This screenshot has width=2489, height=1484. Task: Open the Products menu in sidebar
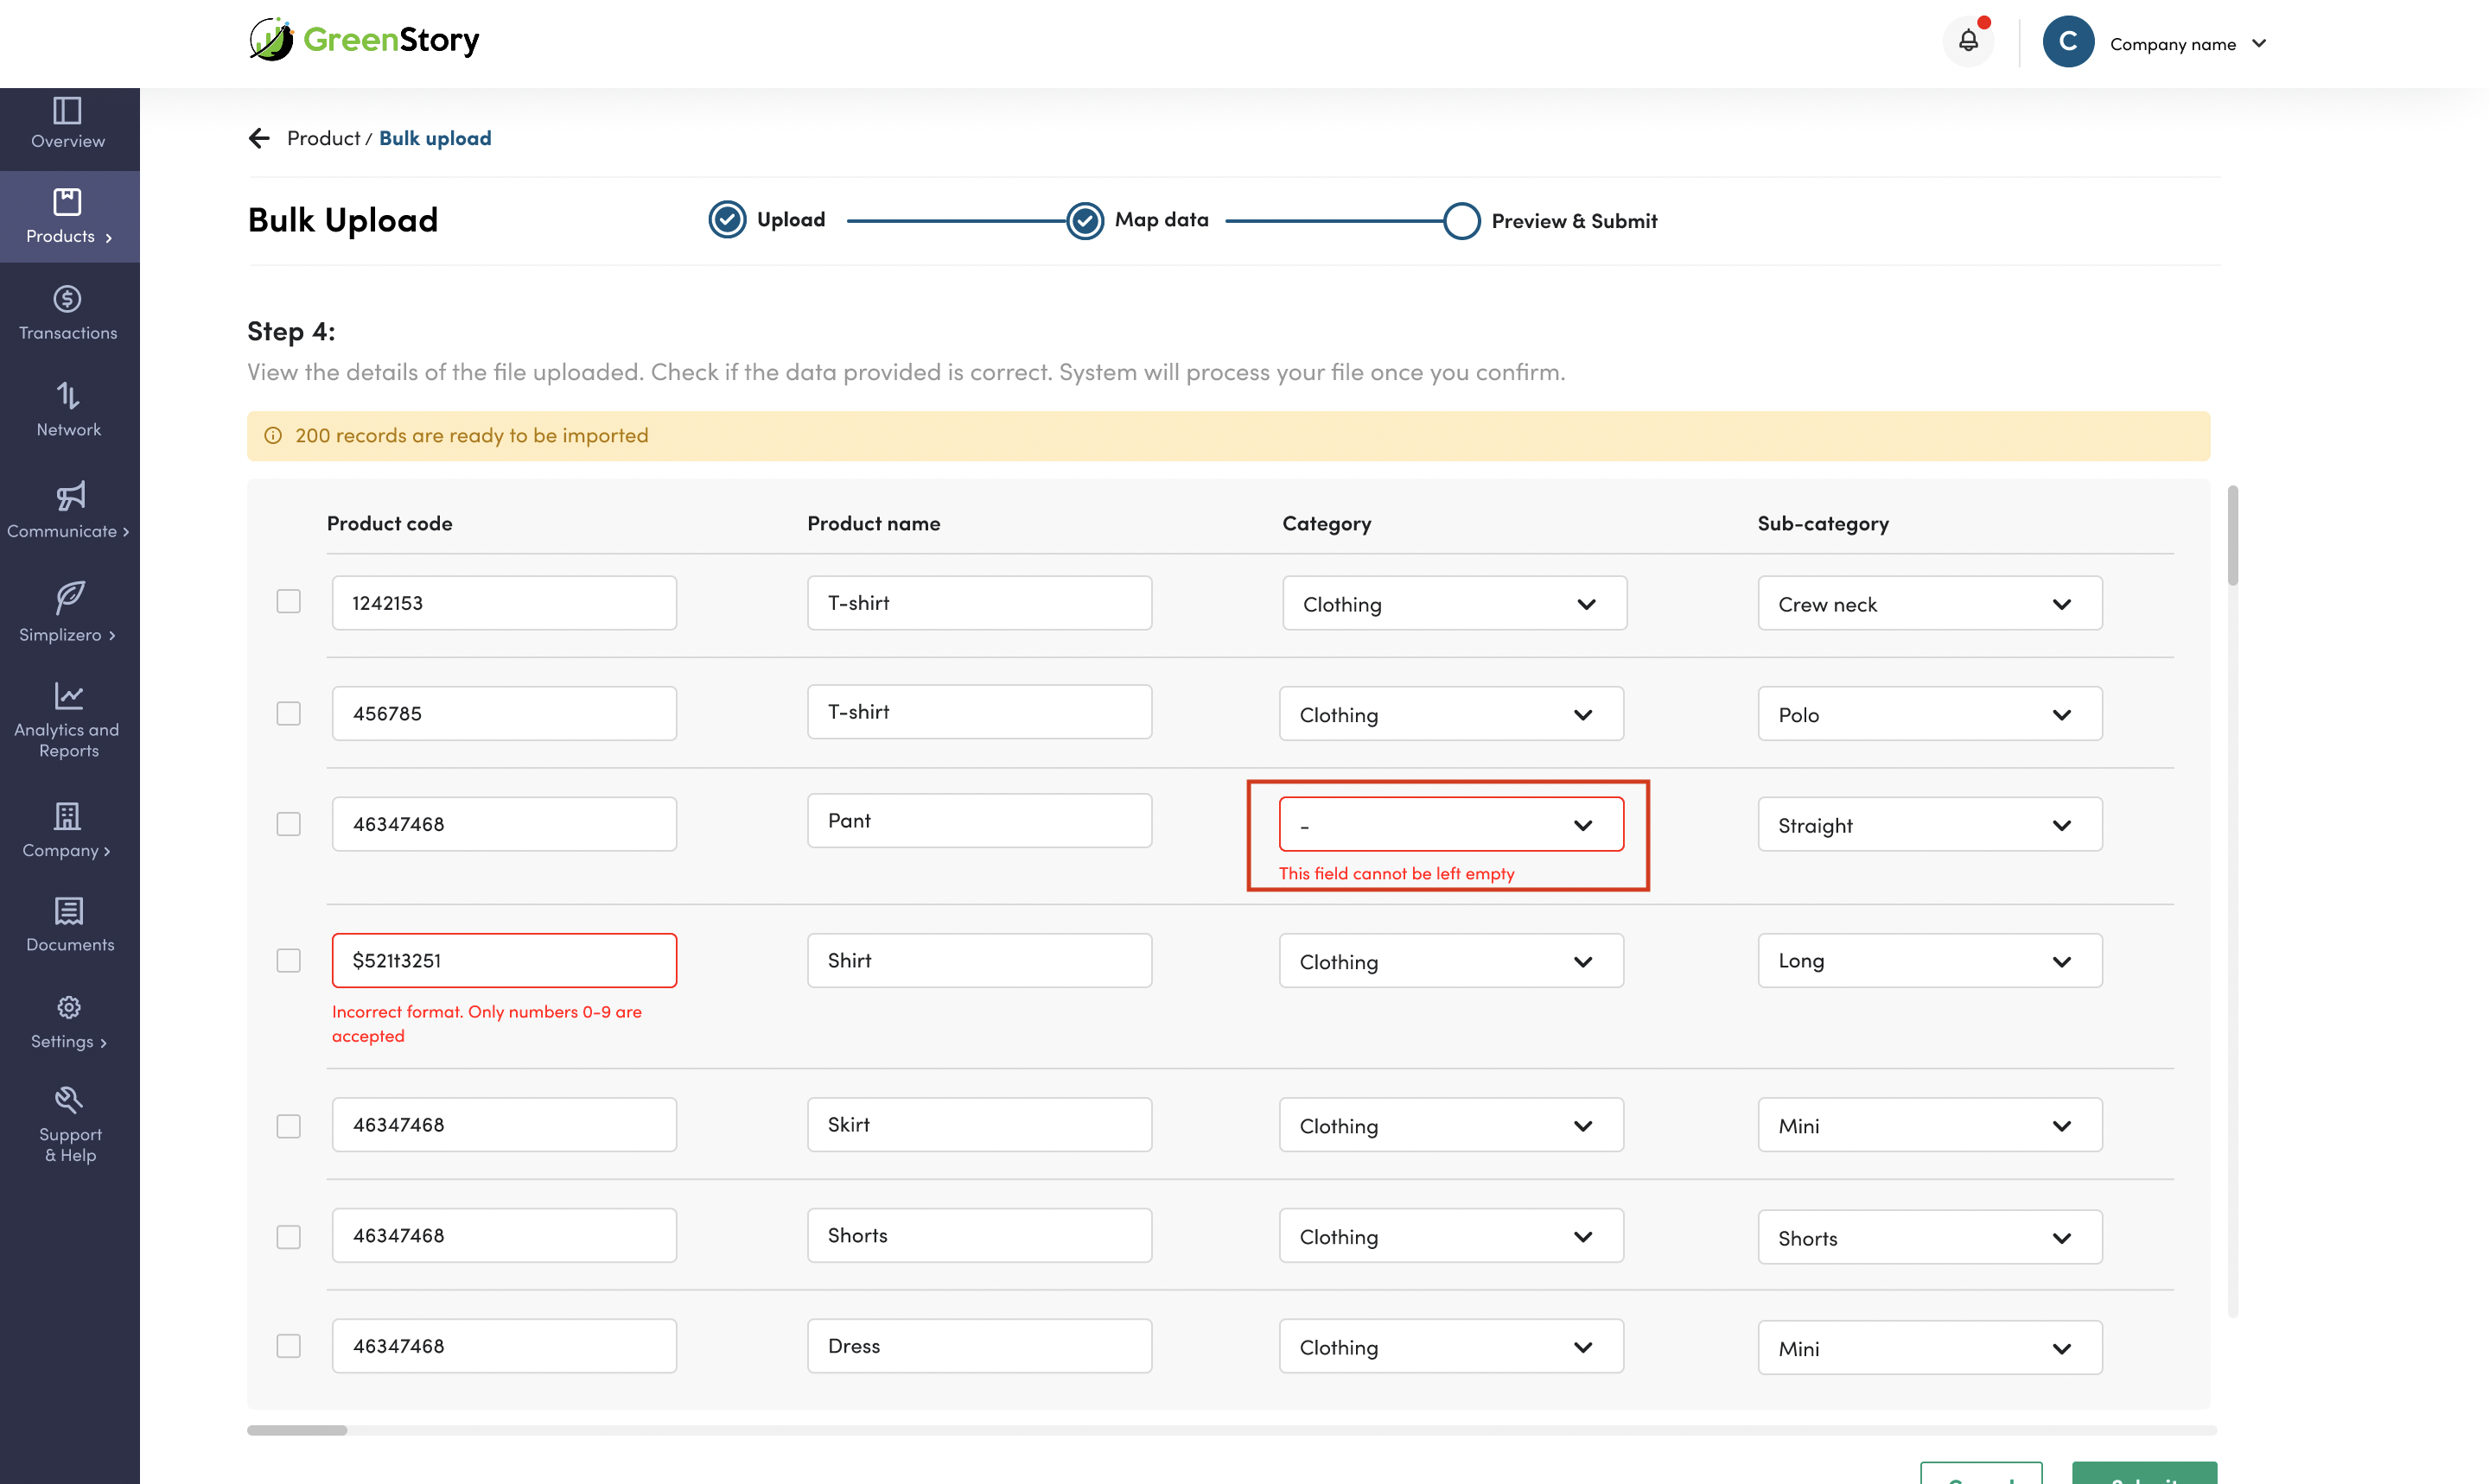(x=68, y=217)
